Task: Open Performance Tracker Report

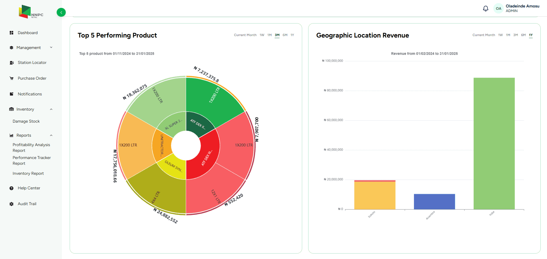Action: pyautogui.click(x=32, y=160)
